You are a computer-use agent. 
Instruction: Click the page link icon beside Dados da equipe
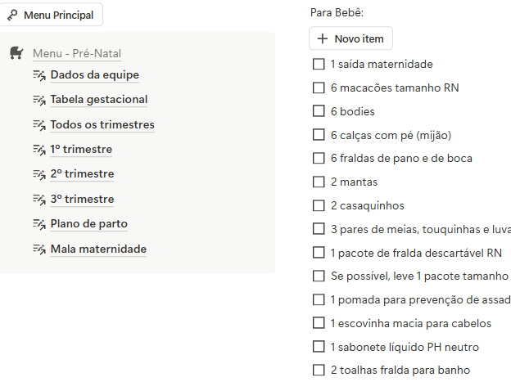coord(39,75)
